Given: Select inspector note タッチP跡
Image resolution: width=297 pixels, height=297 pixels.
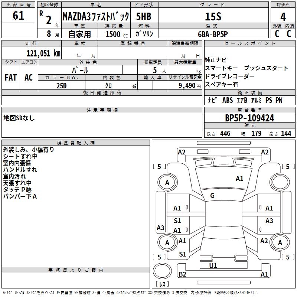Looking at the screenshot, I should click(17, 189).
